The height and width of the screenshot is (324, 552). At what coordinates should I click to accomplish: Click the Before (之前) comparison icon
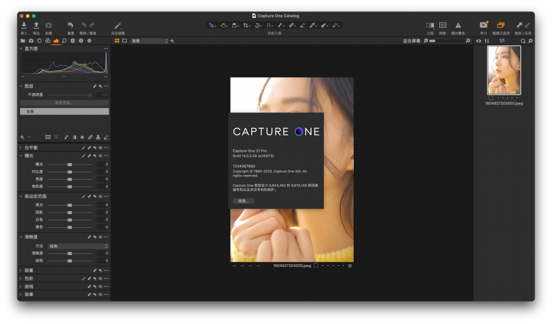(430, 25)
